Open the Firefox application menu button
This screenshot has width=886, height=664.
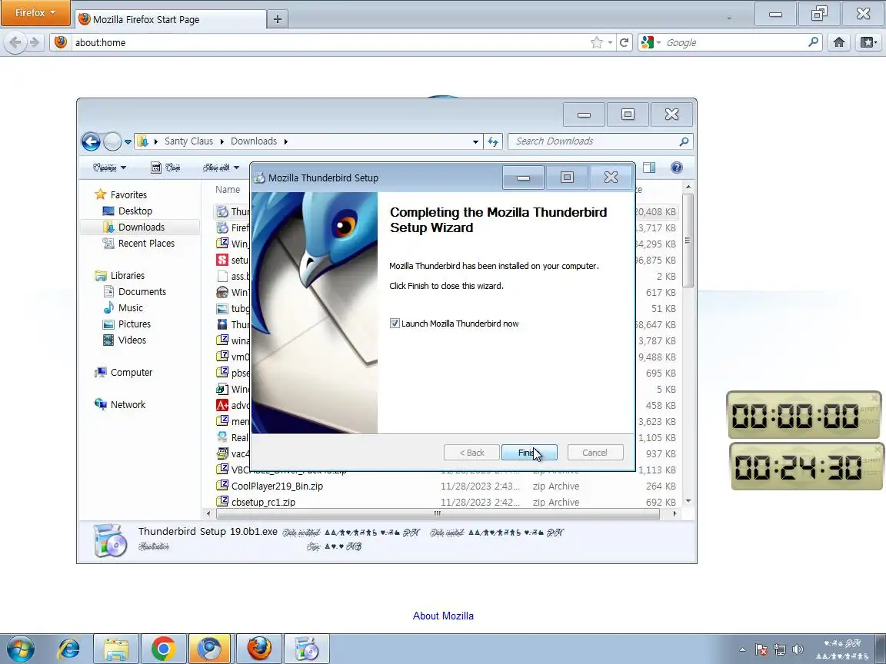(x=35, y=12)
